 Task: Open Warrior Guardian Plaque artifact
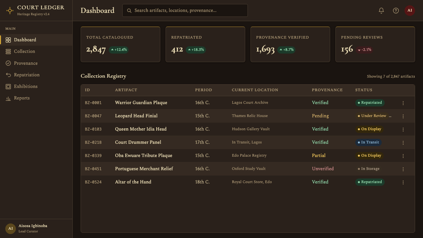coord(141,103)
